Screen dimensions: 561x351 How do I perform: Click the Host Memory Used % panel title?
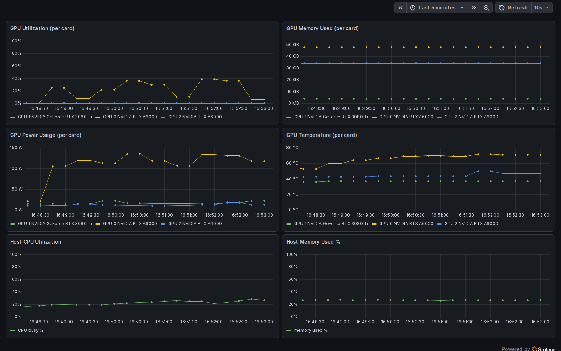pos(313,242)
